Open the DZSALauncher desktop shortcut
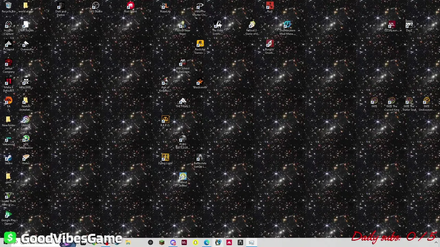This screenshot has width=440, height=247. tap(392, 26)
